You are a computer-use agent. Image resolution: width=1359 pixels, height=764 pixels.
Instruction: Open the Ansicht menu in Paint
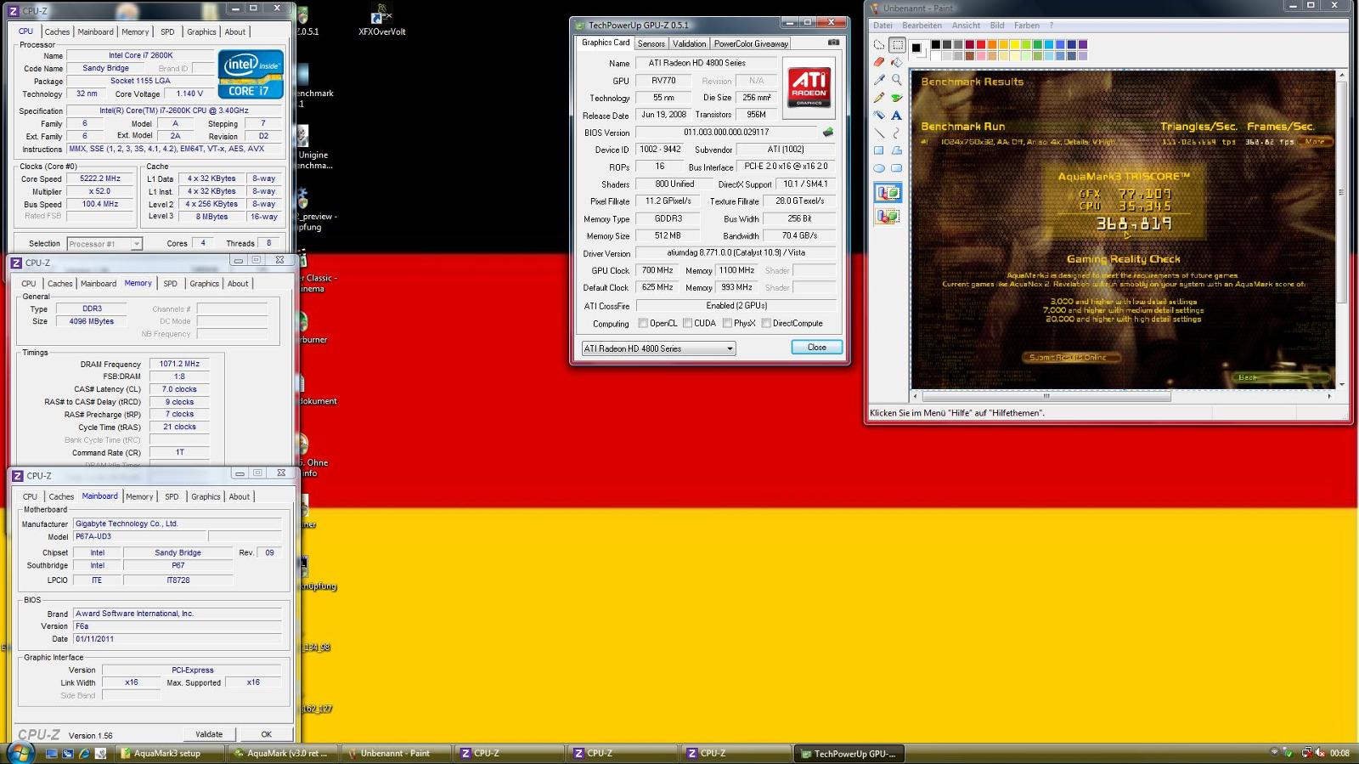(x=966, y=25)
